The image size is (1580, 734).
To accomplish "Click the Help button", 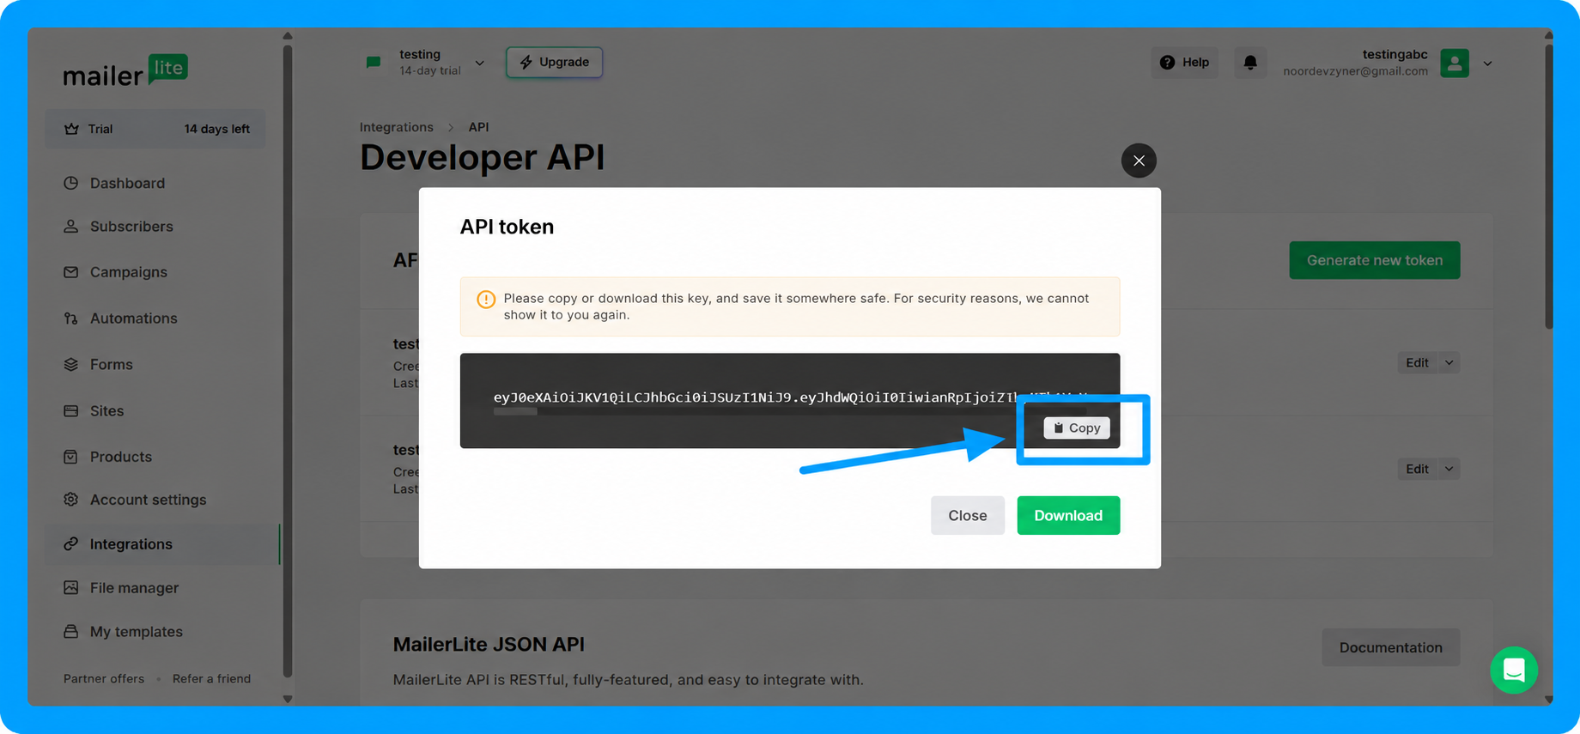I will (1185, 63).
